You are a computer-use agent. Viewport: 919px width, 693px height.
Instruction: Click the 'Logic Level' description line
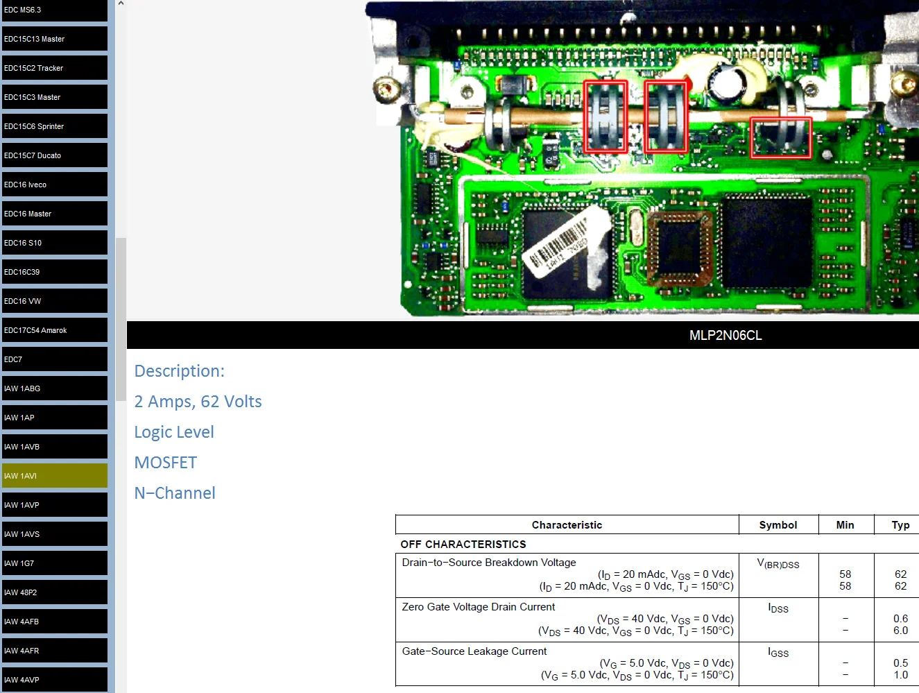click(x=174, y=432)
